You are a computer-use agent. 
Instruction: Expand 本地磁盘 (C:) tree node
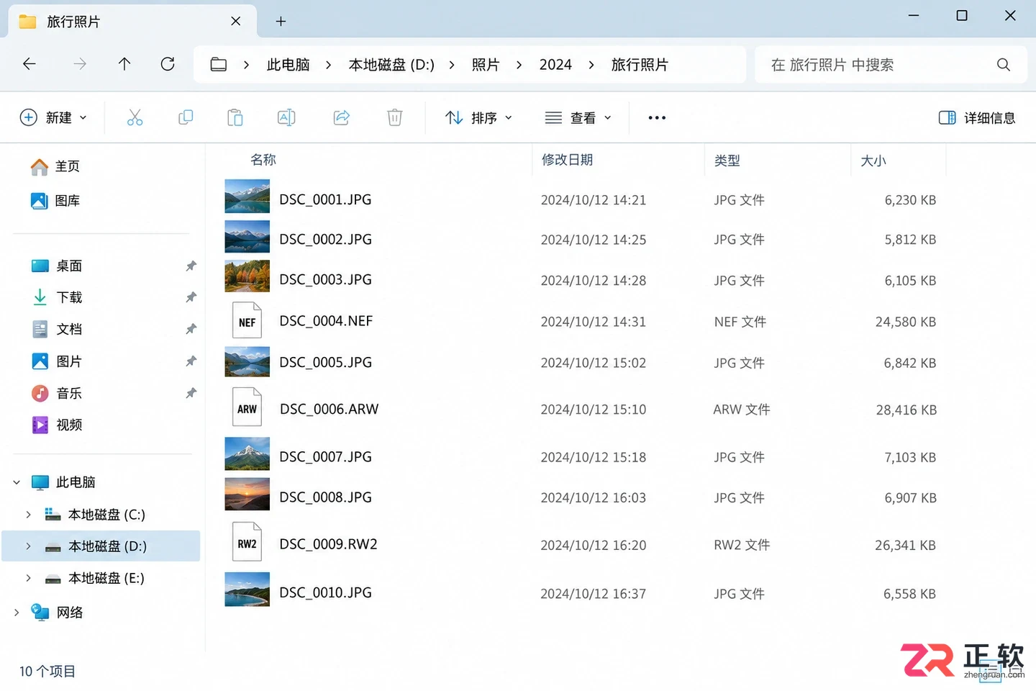(x=28, y=514)
